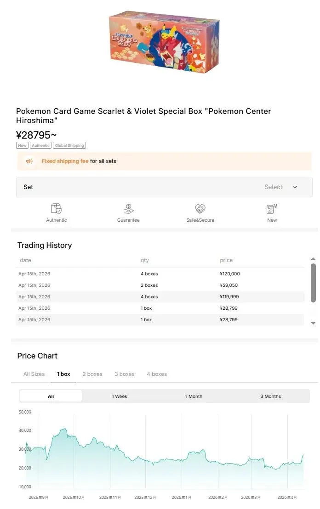
Task: Click the megaphone icon in shipping banner
Action: coord(29,161)
